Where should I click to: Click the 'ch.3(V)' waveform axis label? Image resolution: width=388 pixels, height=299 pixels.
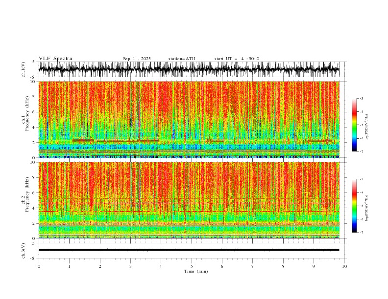(24, 251)
